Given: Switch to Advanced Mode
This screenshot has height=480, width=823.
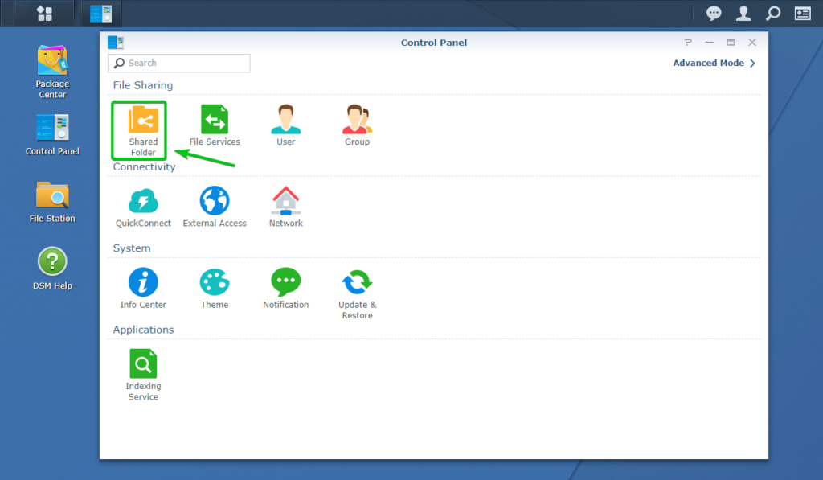Looking at the screenshot, I should (x=709, y=63).
